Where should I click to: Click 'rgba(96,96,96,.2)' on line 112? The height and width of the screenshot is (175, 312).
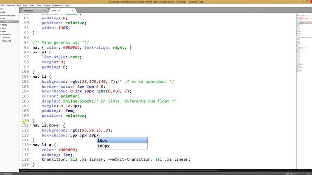[90, 130]
